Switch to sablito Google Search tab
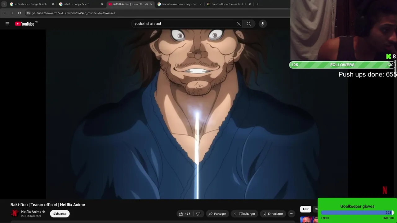397x223 pixels. click(x=77, y=4)
